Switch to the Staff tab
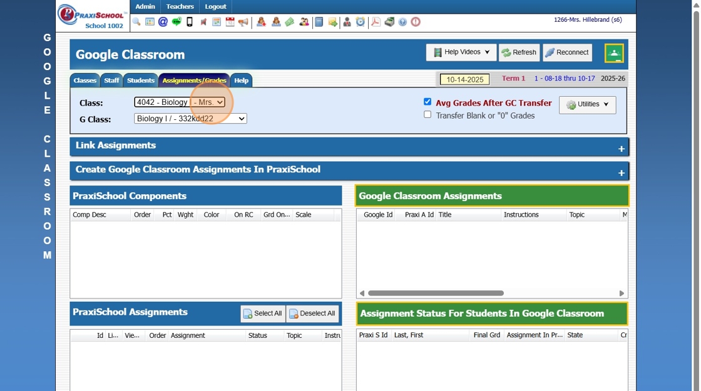The height and width of the screenshot is (391, 701). coord(111,81)
